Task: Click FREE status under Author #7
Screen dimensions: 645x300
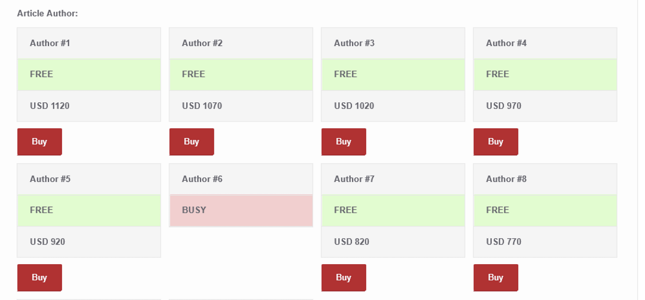Action: pyautogui.click(x=393, y=210)
